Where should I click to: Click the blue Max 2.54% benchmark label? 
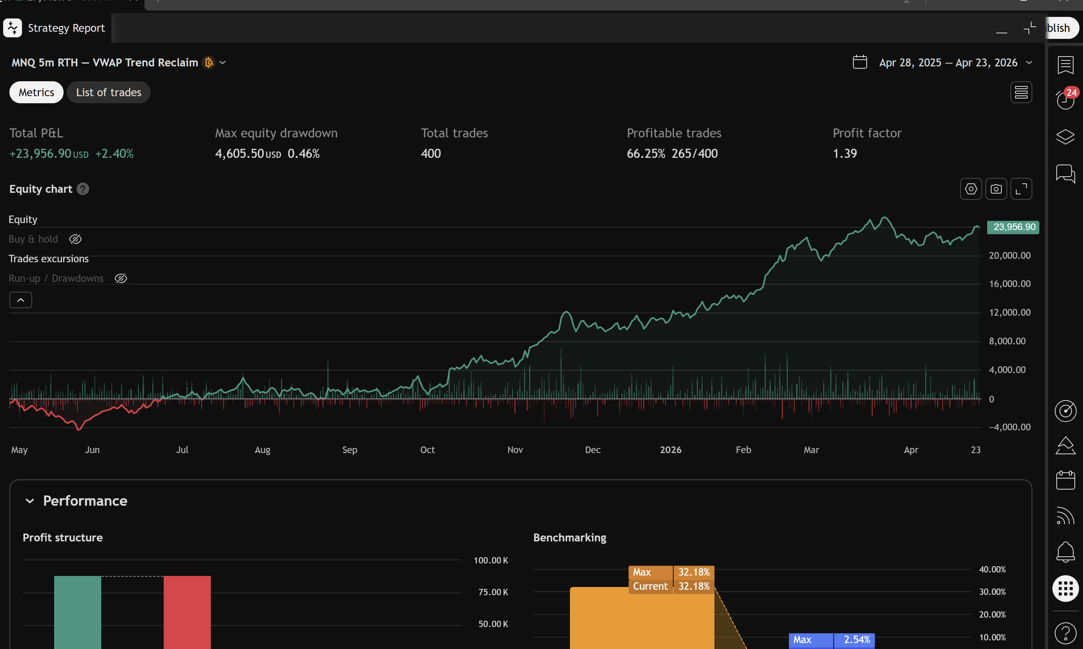tap(832, 640)
